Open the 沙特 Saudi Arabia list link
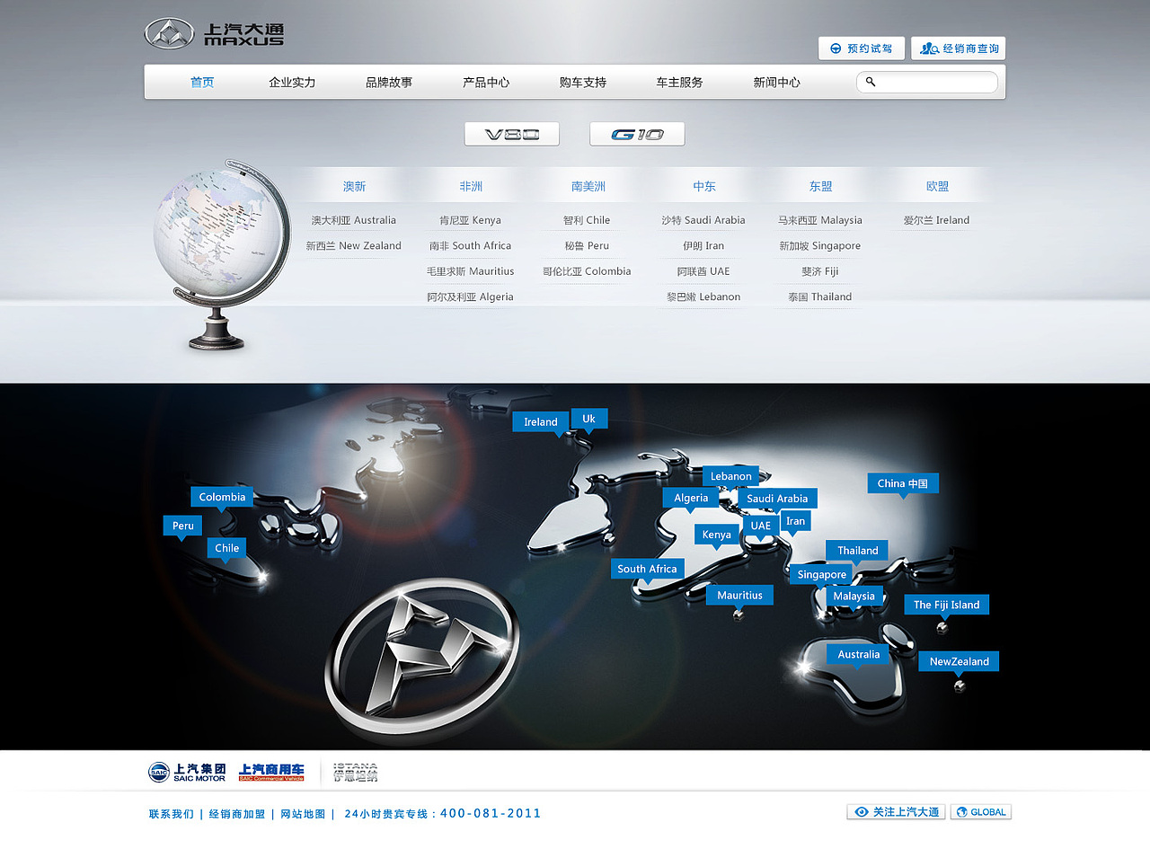 pyautogui.click(x=703, y=220)
